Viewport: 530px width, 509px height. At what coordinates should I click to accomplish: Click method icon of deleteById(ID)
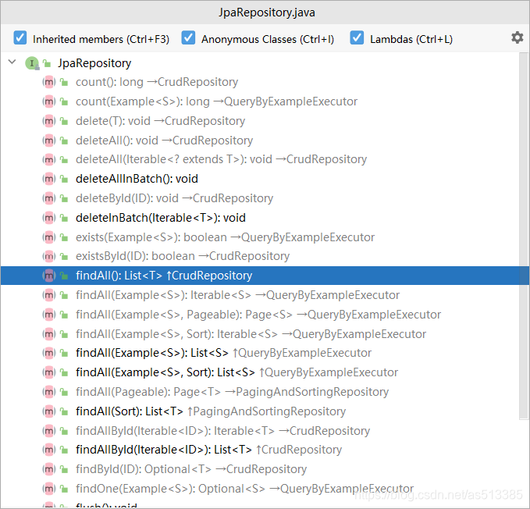click(48, 198)
